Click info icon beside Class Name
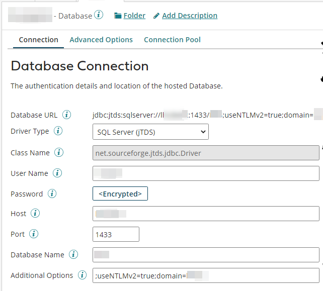The height and width of the screenshot is (291, 323). 59,152
